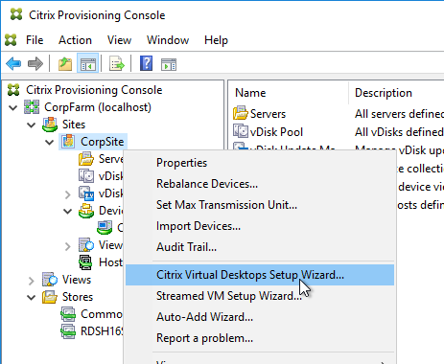Screen dimensions: 444x364
Task: Click the Servers folder icon in list pane
Action: pos(241,113)
